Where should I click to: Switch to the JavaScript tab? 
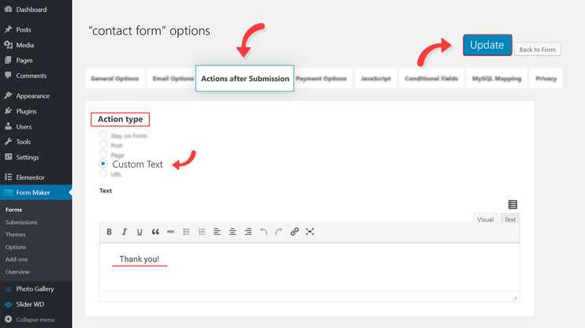click(375, 78)
